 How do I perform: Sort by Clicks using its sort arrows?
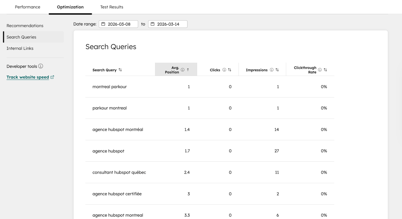click(x=229, y=70)
